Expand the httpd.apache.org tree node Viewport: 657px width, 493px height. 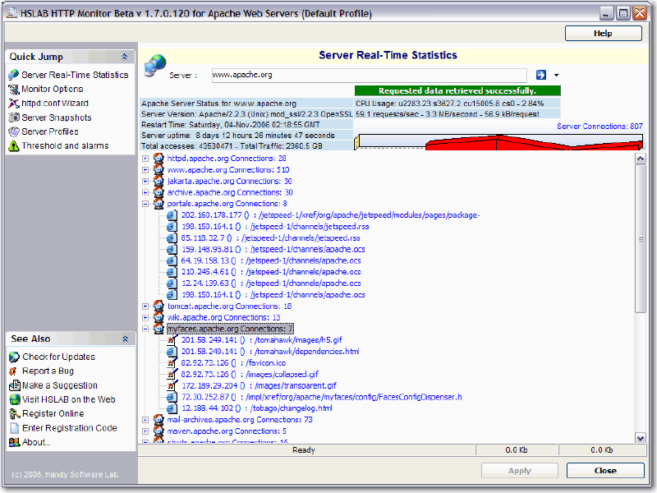pyautogui.click(x=145, y=159)
